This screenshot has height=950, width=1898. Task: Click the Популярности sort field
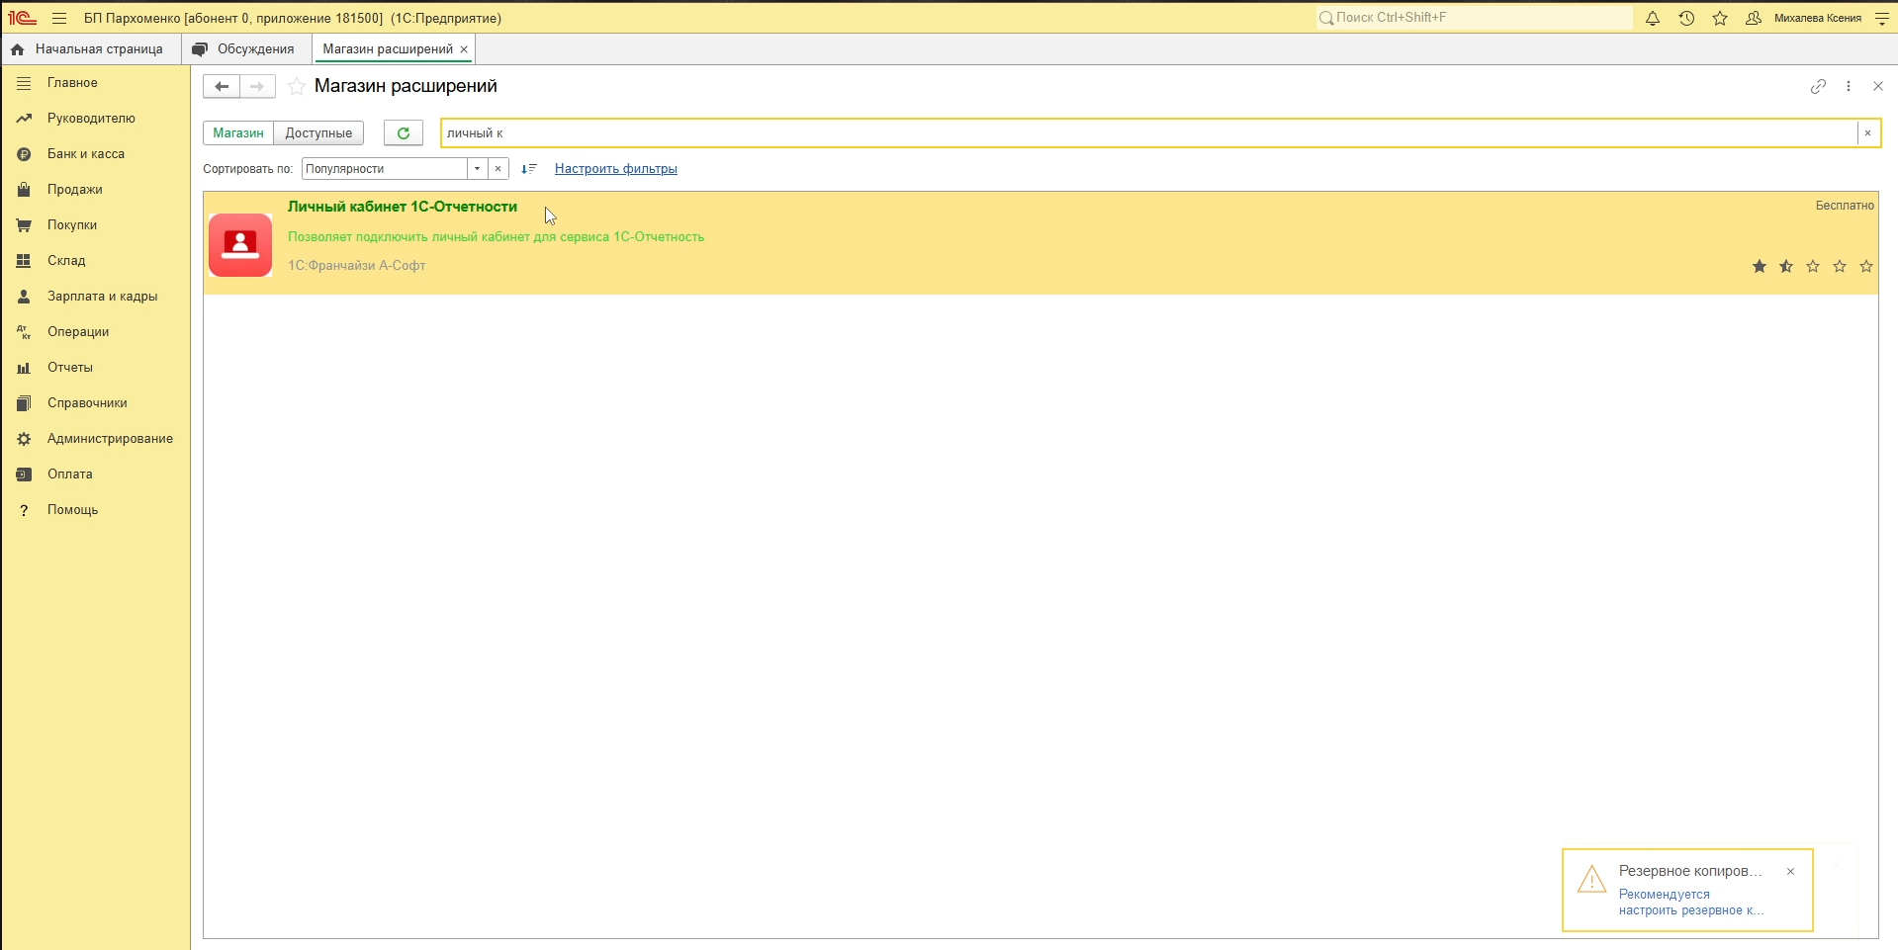pyautogui.click(x=385, y=169)
